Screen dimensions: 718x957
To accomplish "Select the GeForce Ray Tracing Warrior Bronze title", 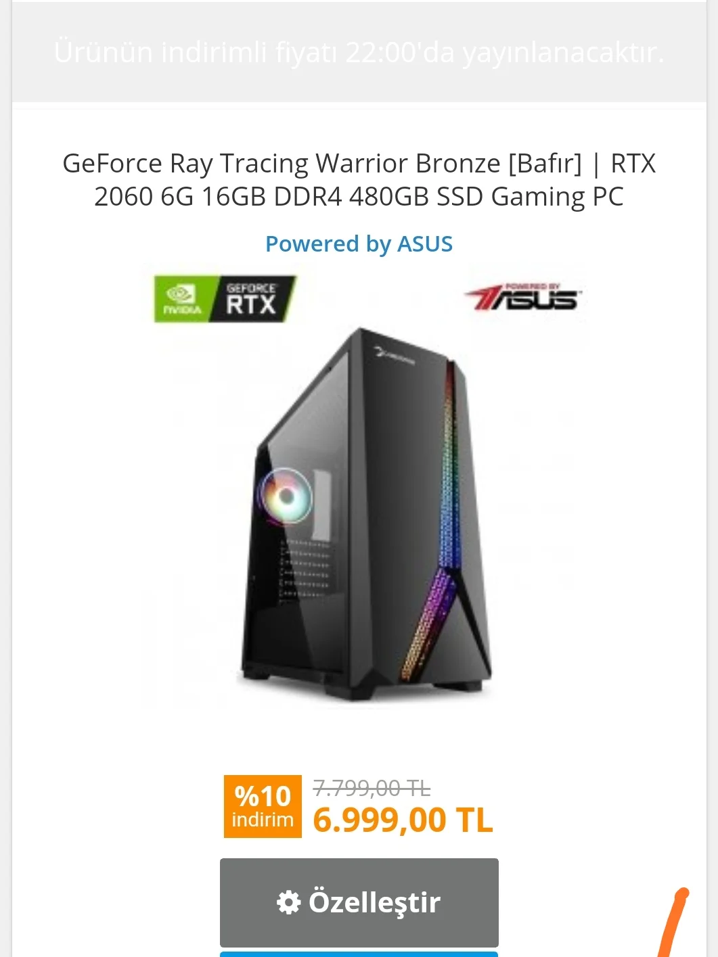I will 359,180.
